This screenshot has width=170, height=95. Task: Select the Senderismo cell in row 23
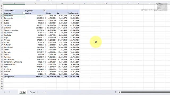(x=14, y=59)
